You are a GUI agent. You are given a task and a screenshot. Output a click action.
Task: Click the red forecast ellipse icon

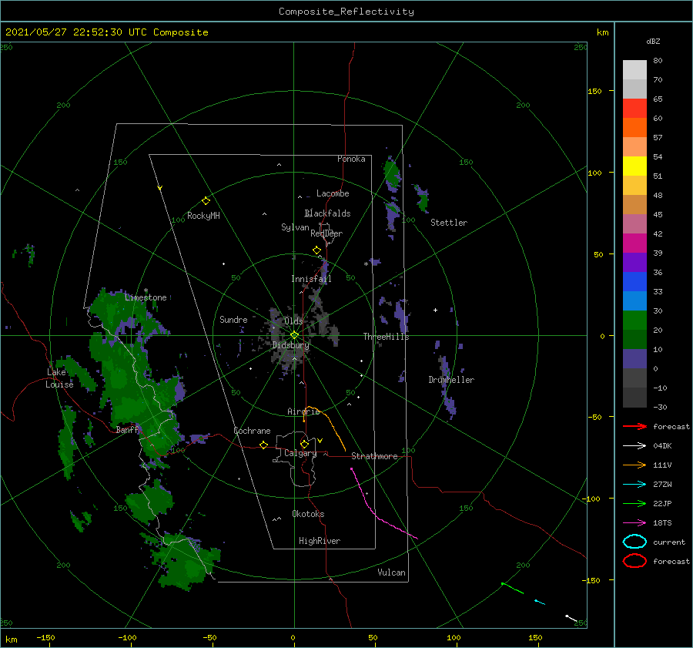(x=634, y=561)
